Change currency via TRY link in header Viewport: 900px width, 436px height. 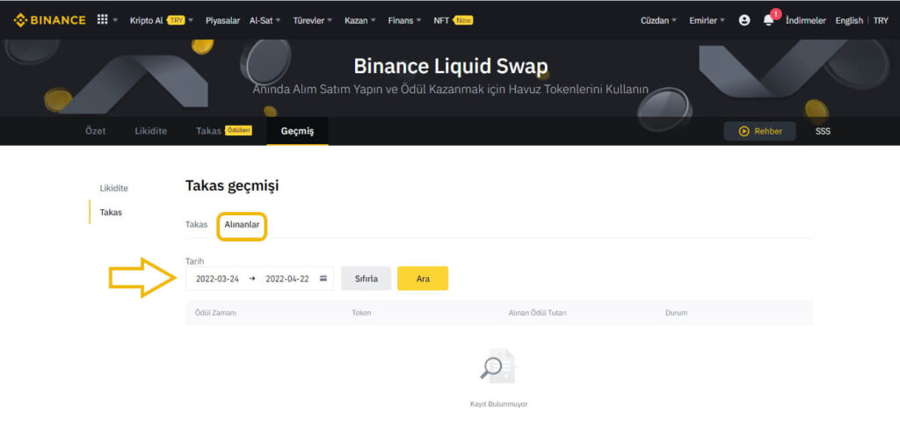pyautogui.click(x=881, y=20)
